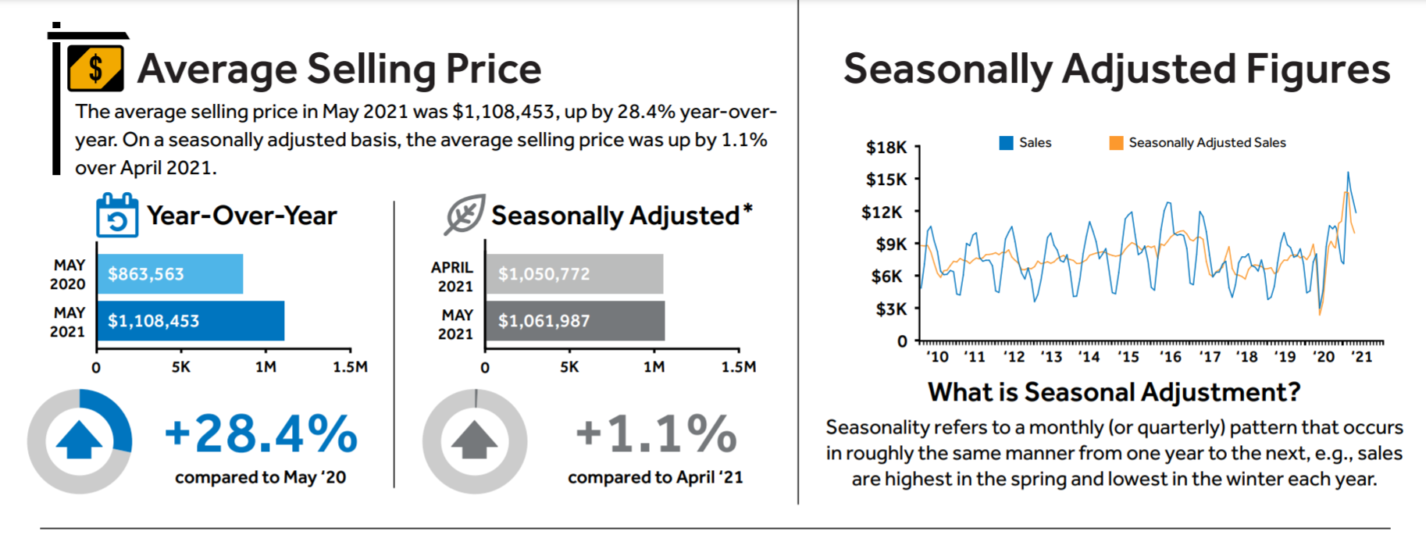Click the blue Sales legend swatch
The width and height of the screenshot is (1426, 542).
[x=1007, y=143]
